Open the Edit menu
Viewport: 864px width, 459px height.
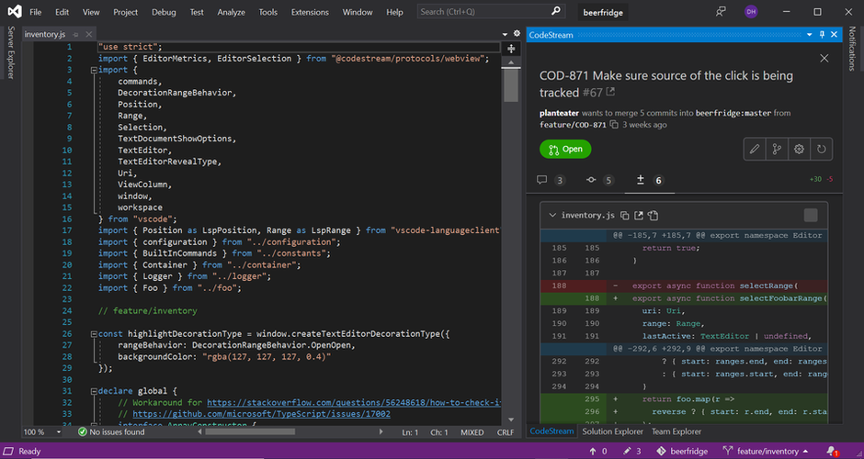[x=63, y=12]
